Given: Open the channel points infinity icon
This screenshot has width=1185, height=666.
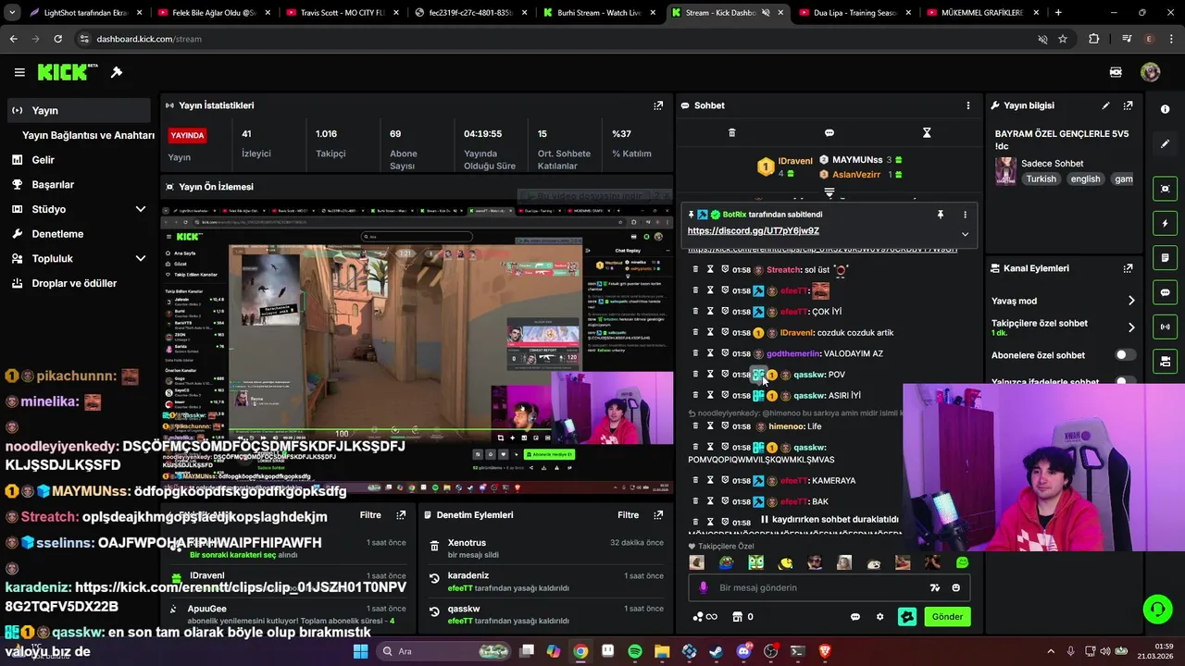Looking at the screenshot, I should (x=705, y=617).
